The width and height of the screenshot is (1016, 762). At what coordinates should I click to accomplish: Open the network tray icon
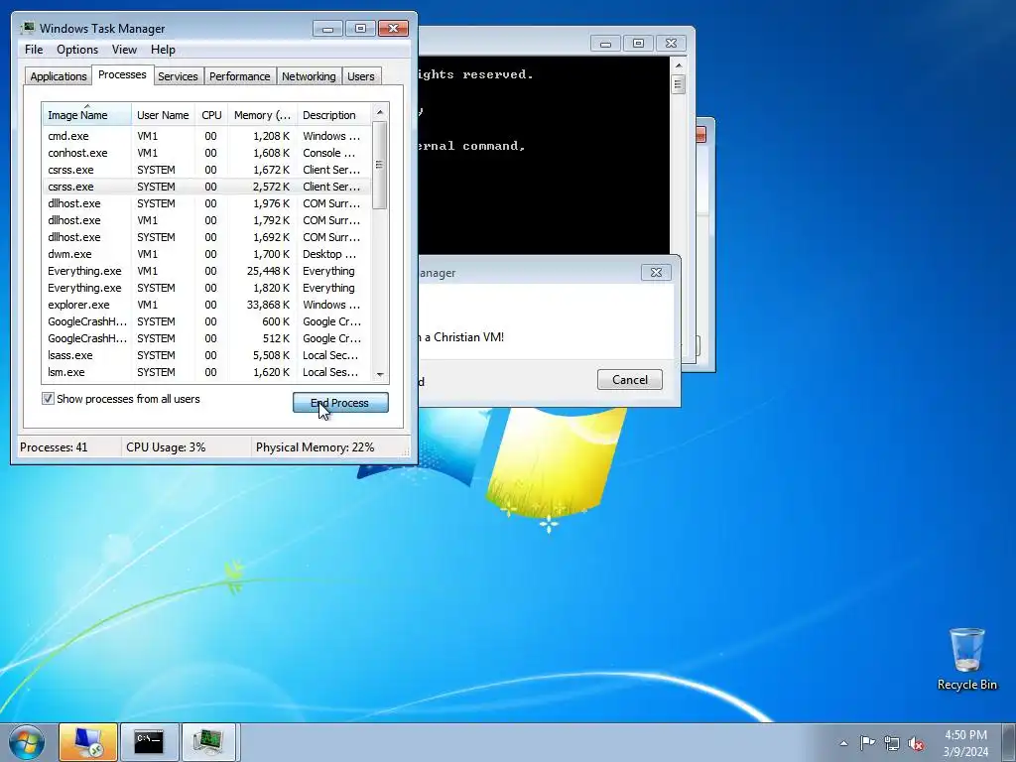pos(892,743)
